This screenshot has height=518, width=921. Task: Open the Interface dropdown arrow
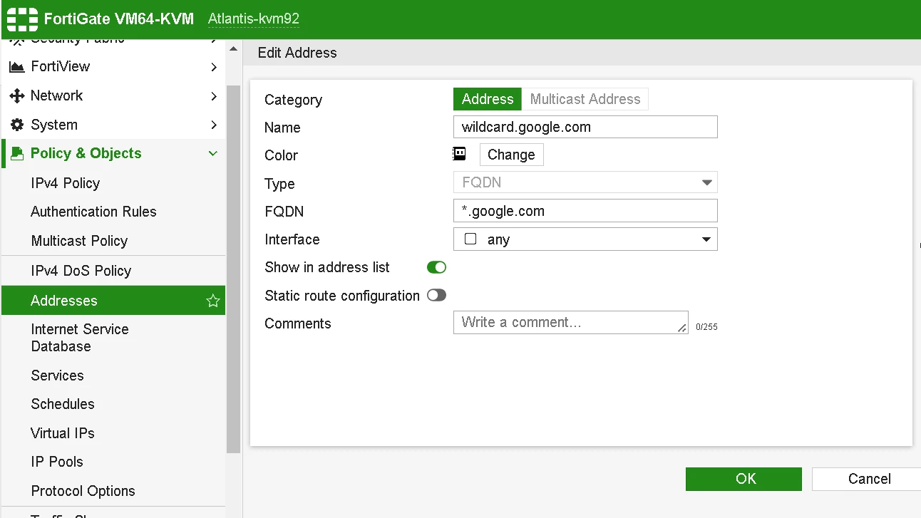(706, 239)
